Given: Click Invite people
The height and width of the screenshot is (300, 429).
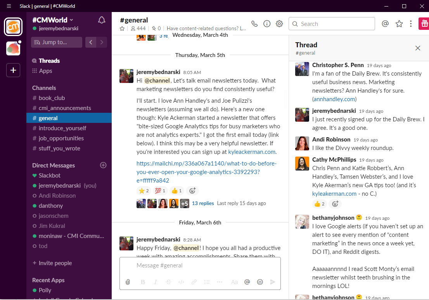Looking at the screenshot, I should pos(52,263).
